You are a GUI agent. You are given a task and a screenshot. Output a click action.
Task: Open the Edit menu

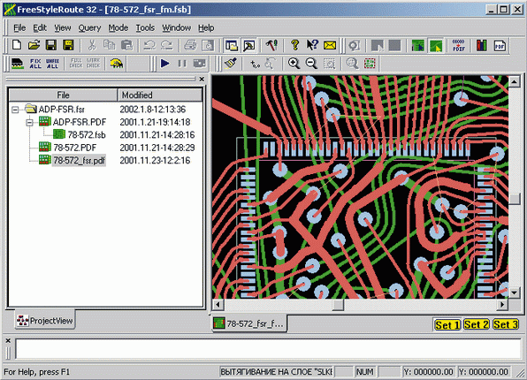[x=40, y=28]
